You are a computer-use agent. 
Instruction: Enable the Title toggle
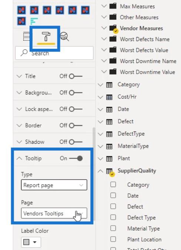[x=76, y=76]
